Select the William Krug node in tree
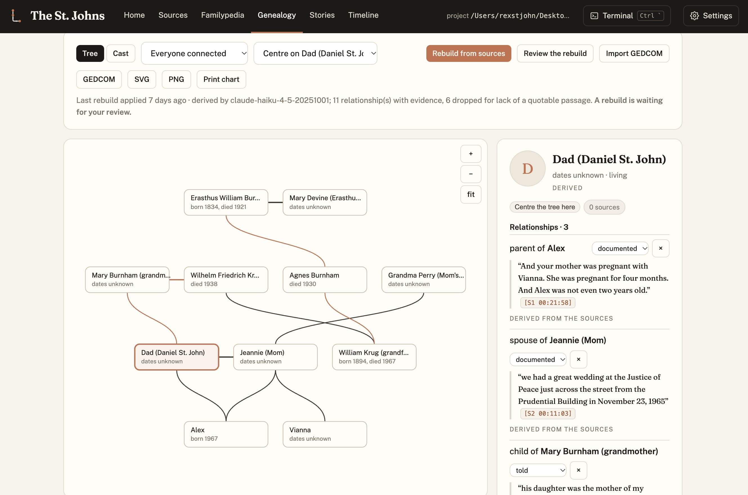This screenshot has width=748, height=495. 374,357
